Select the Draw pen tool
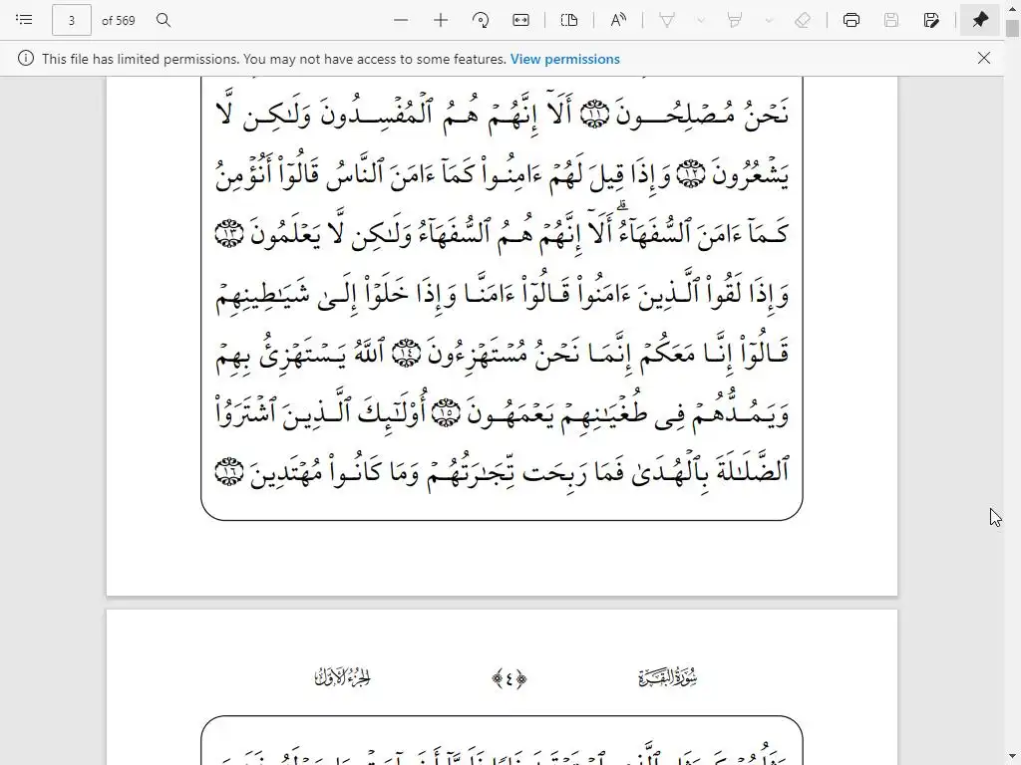The image size is (1021, 765). click(x=667, y=20)
